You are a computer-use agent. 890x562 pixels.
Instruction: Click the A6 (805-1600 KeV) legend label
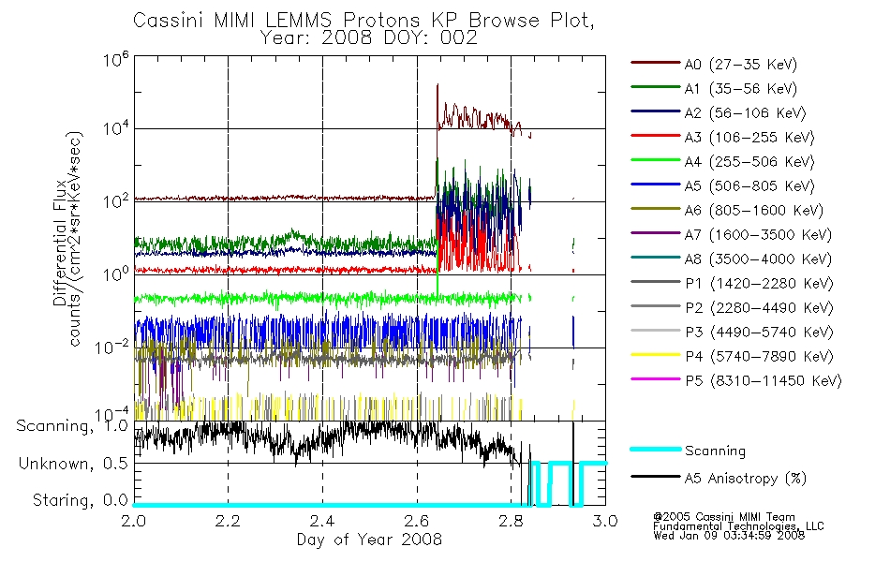click(754, 211)
